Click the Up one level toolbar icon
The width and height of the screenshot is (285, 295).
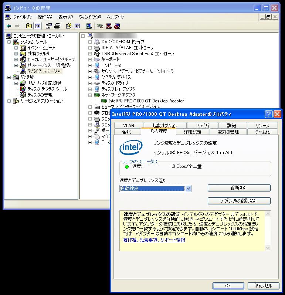click(29, 26)
